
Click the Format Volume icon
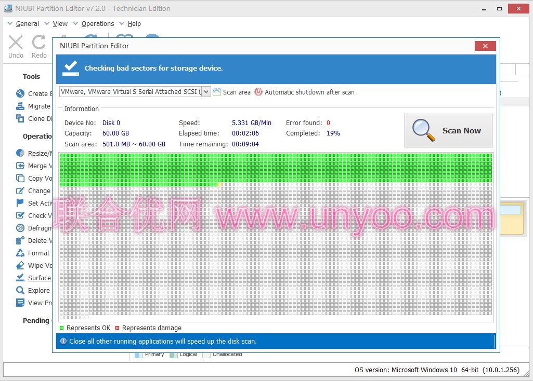pos(20,253)
